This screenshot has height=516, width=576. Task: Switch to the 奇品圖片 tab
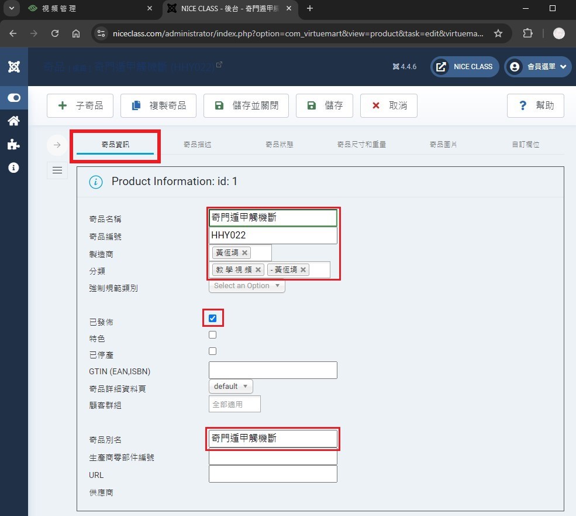click(x=443, y=145)
